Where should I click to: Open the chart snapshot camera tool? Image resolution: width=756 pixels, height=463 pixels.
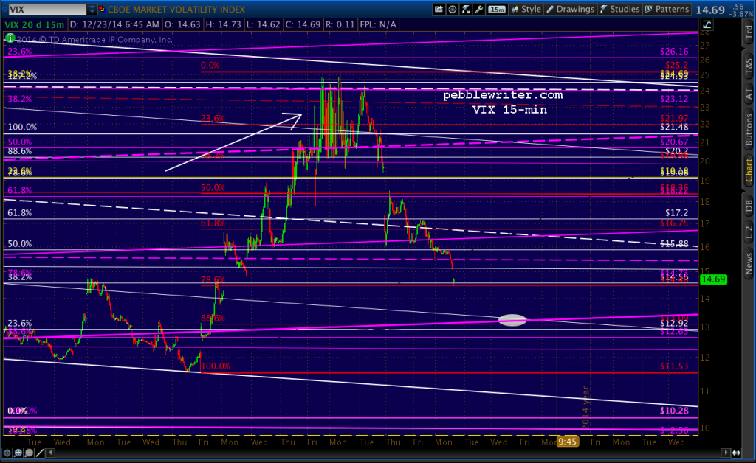(x=439, y=9)
